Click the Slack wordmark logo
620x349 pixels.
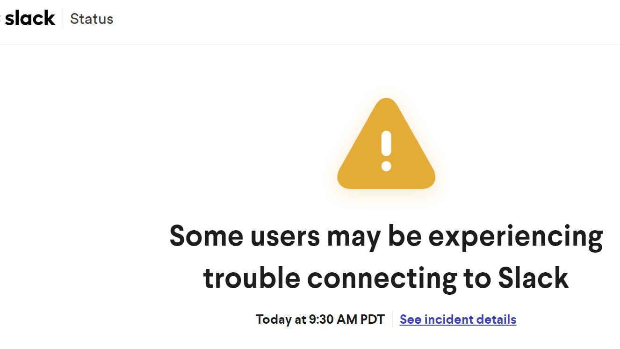[30, 19]
